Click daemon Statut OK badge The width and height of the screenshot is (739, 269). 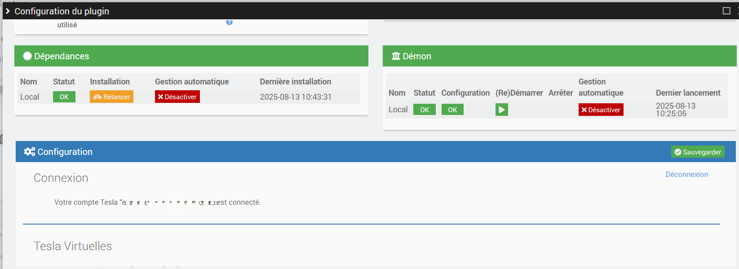tap(425, 110)
